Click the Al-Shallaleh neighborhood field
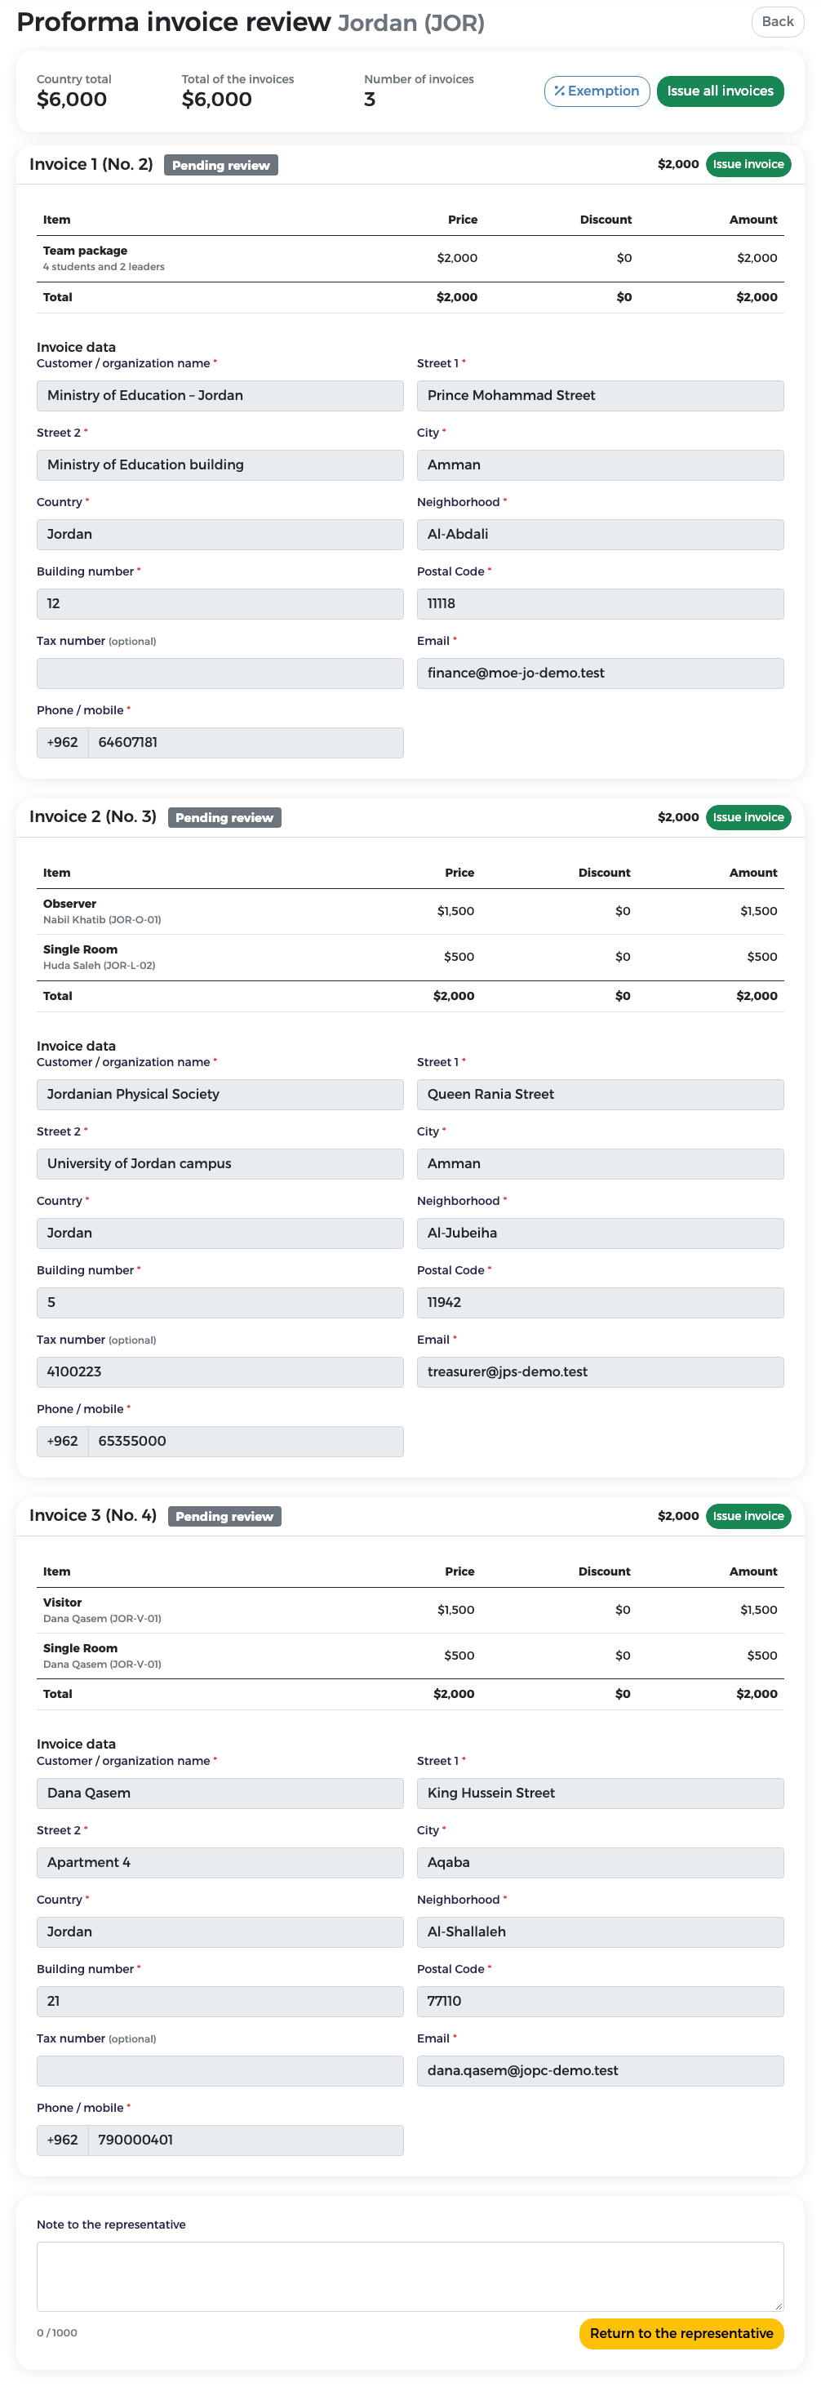Image resolution: width=821 pixels, height=2396 pixels. [x=600, y=1931]
